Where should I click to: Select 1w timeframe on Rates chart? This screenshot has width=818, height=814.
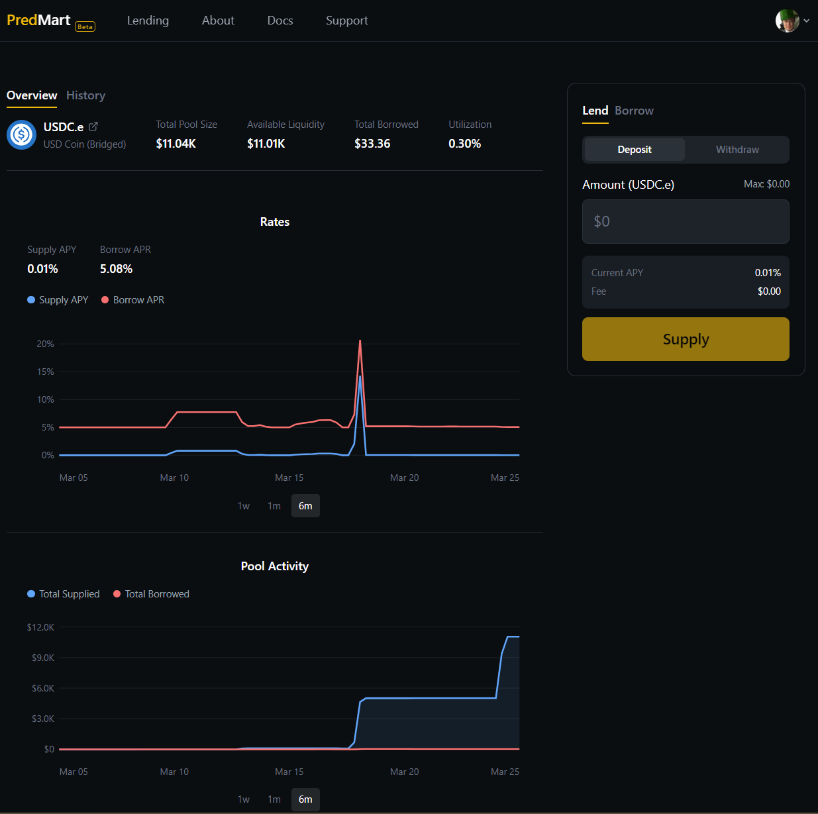pos(243,505)
